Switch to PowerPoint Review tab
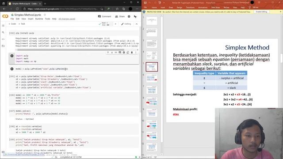The width and height of the screenshot is (283, 159). coord(226,8)
